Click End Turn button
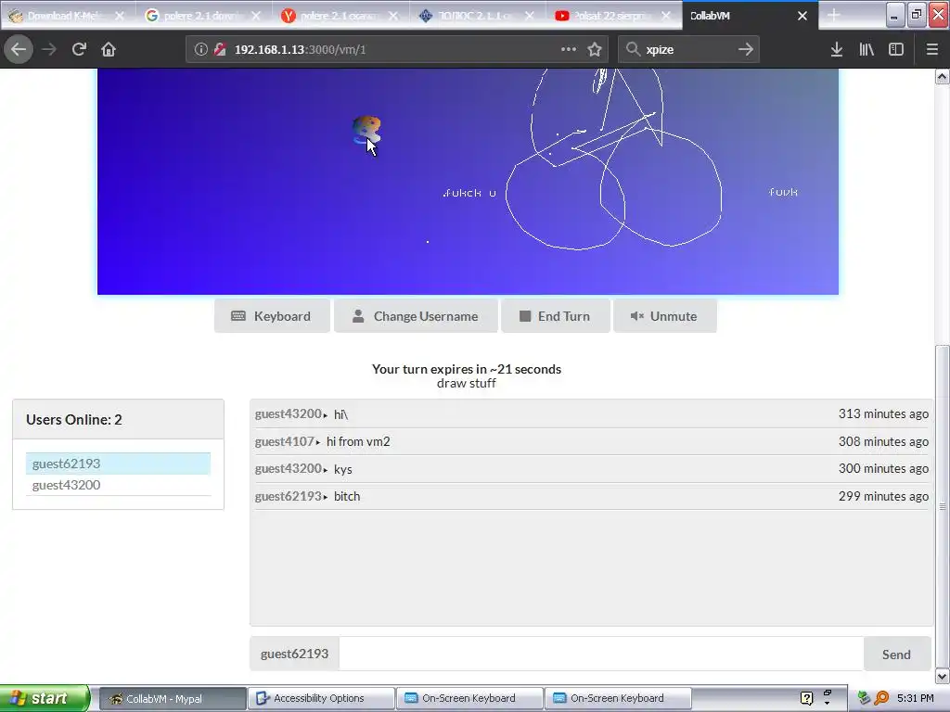Screen dimensions: 950x712 point(555,316)
